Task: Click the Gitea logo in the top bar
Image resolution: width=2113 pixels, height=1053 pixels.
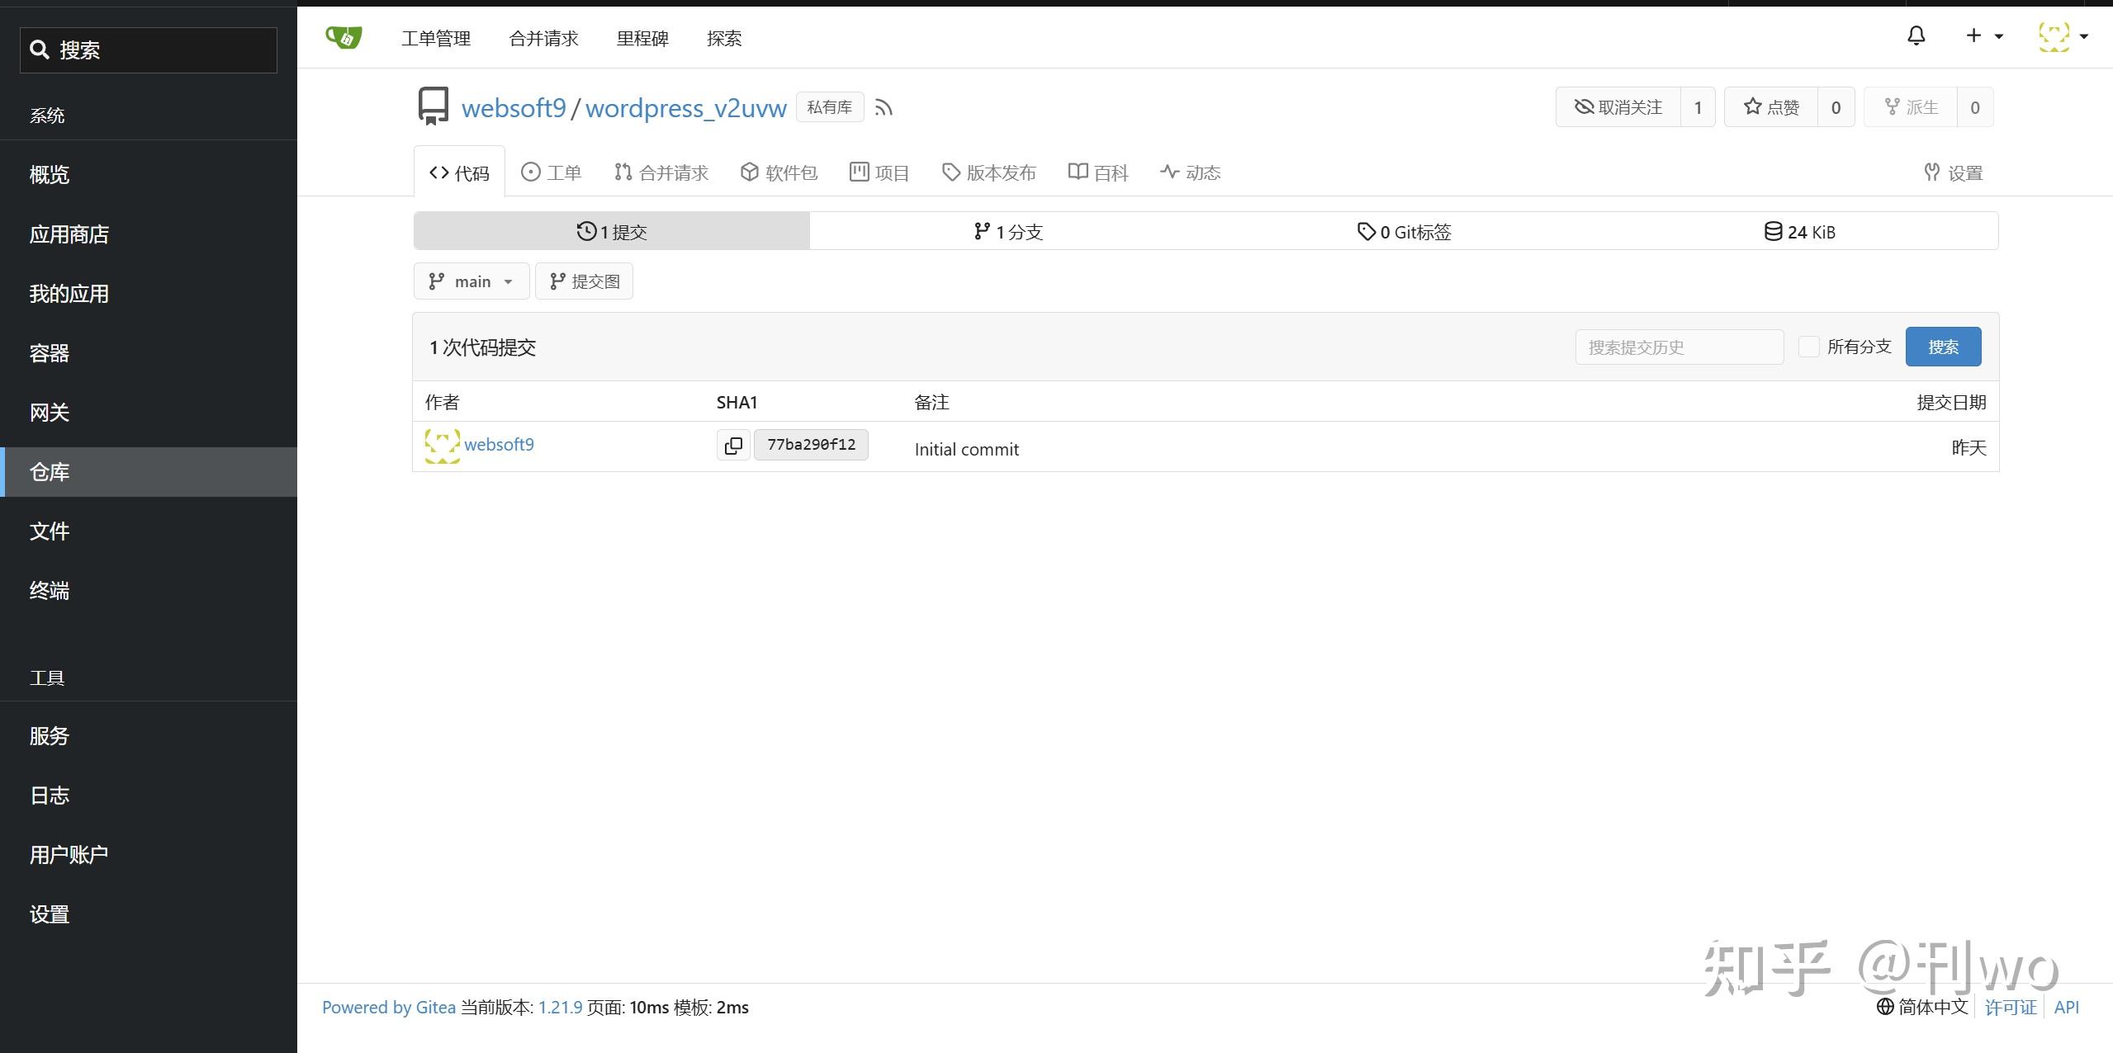Action: (x=342, y=36)
